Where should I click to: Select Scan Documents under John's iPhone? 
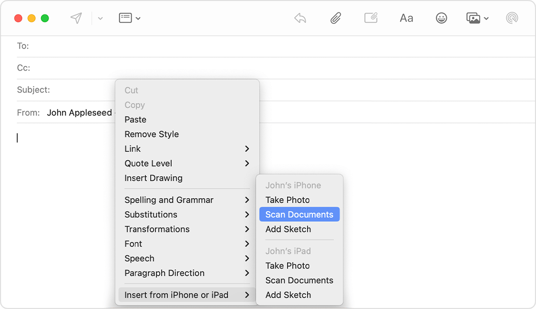[x=299, y=214]
